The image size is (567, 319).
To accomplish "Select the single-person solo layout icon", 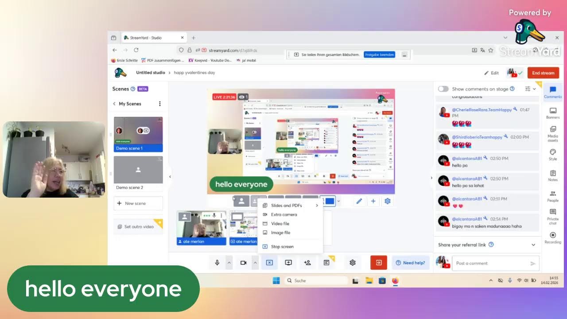I will tap(241, 201).
